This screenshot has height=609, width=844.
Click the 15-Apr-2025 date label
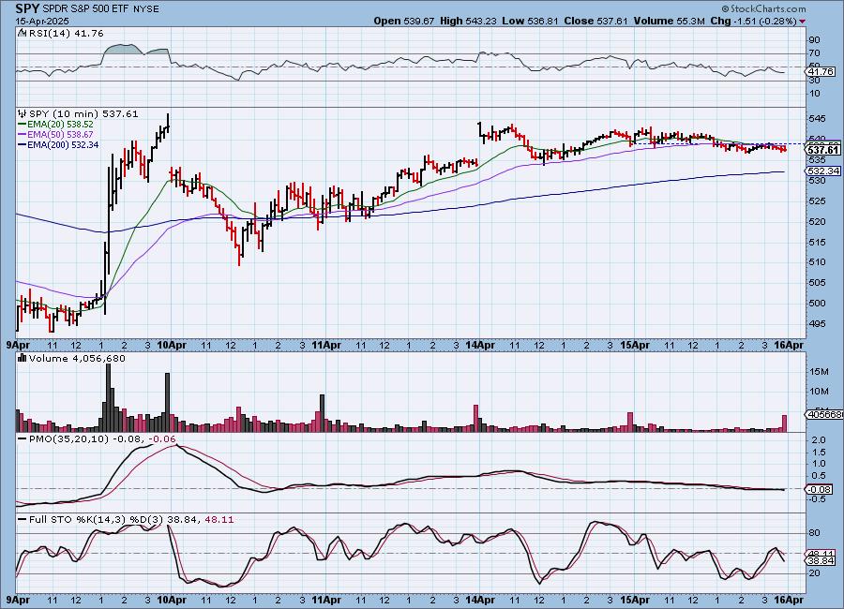42,21
